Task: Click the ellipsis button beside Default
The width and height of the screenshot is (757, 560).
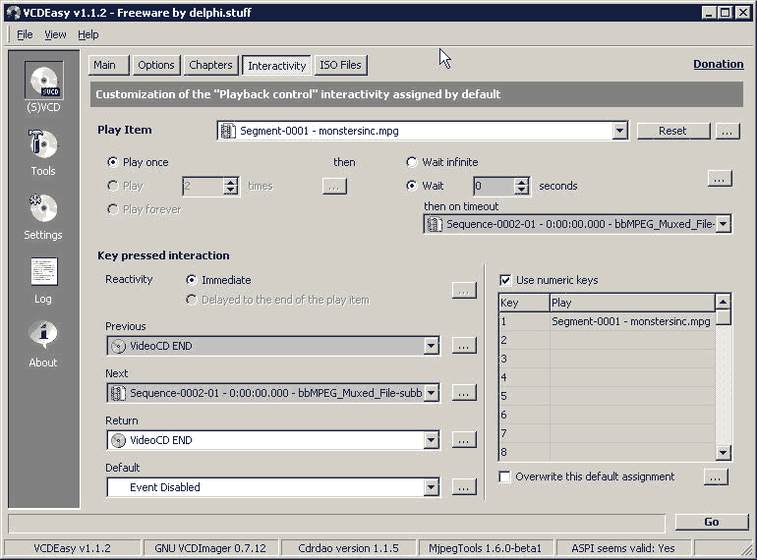Action: pyautogui.click(x=464, y=487)
